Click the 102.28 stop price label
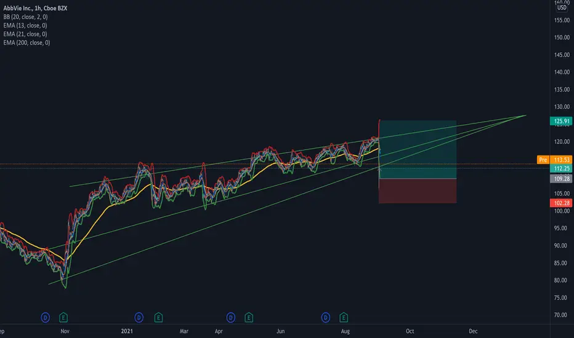Screen dimensions: 574x338 click(561, 203)
